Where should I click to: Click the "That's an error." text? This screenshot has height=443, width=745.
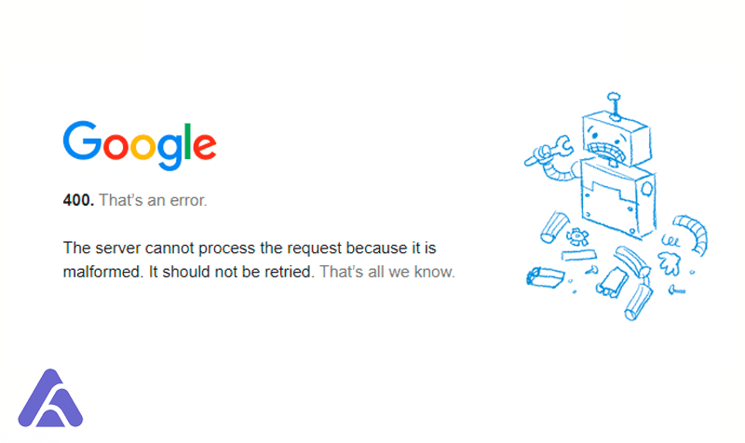[153, 200]
